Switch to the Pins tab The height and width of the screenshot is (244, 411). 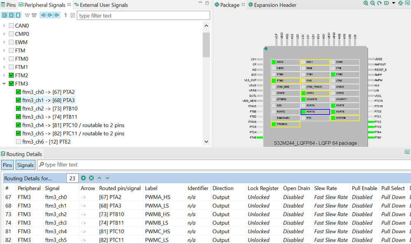point(8,5)
